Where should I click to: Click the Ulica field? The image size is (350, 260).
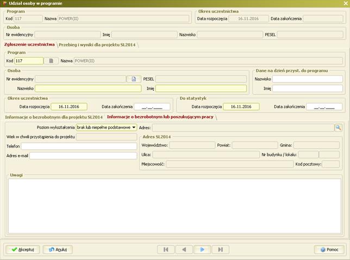click(x=206, y=155)
